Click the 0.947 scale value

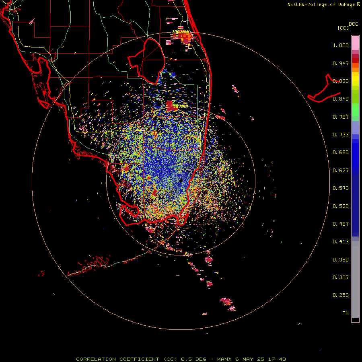[x=341, y=63]
